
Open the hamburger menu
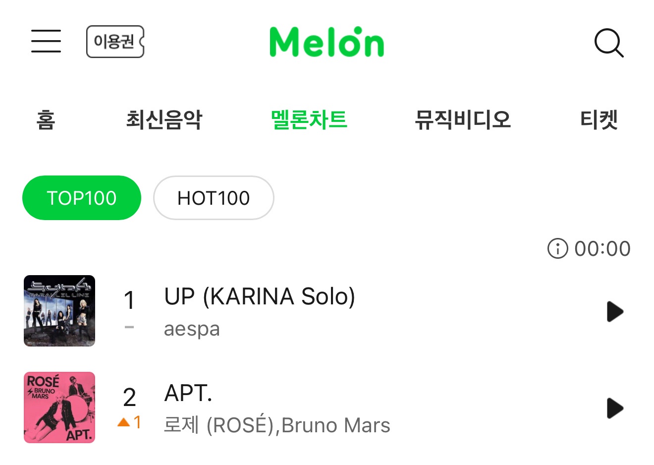(x=46, y=41)
